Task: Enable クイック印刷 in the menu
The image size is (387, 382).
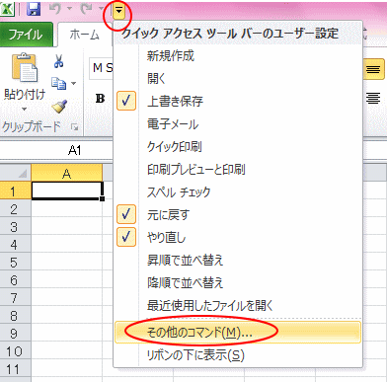Action: [x=238, y=147]
